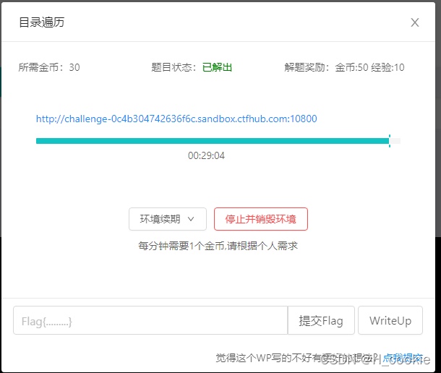Image resolution: width=441 pixels, height=373 pixels.
Task: Select the countdown timer 00:29:04
Action: tap(206, 155)
